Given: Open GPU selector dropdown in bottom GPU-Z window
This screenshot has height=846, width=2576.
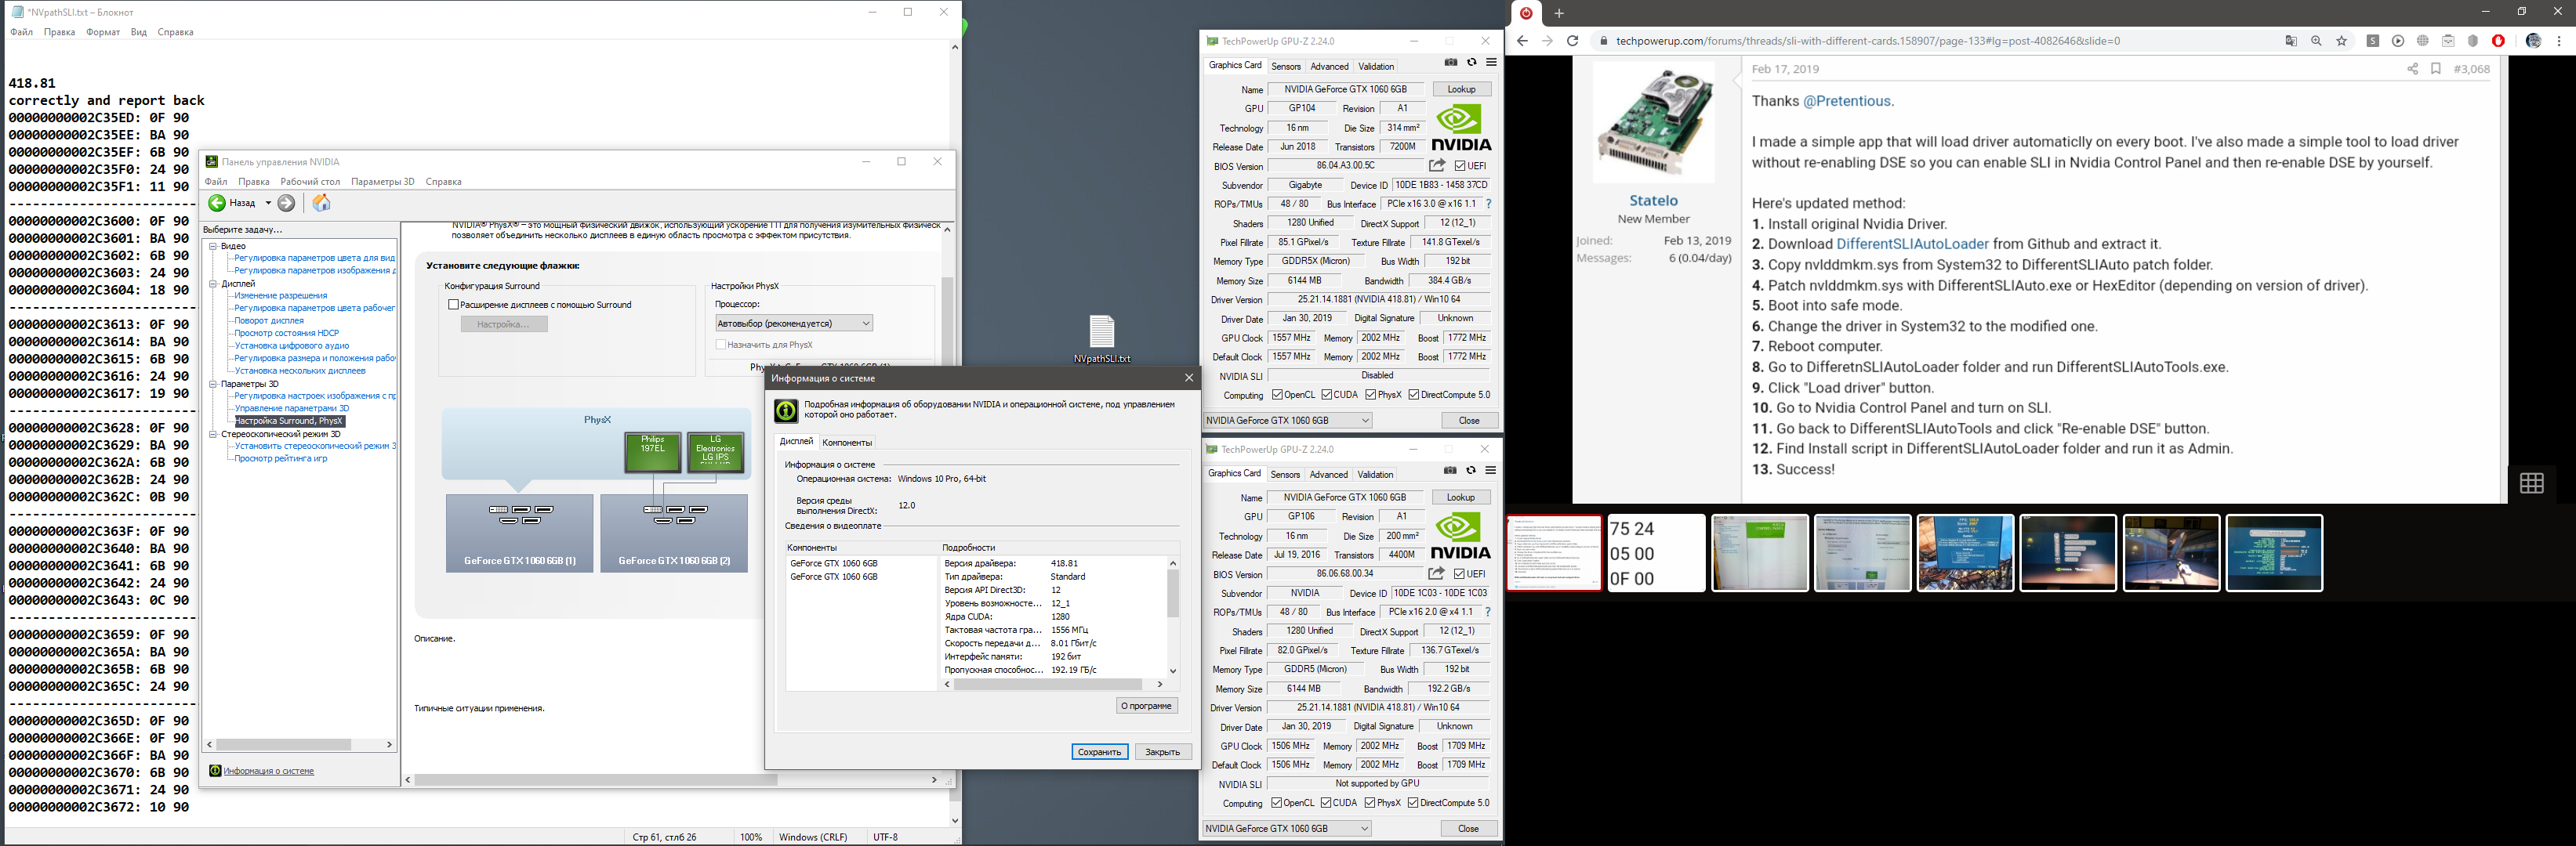Looking at the screenshot, I should 1287,828.
